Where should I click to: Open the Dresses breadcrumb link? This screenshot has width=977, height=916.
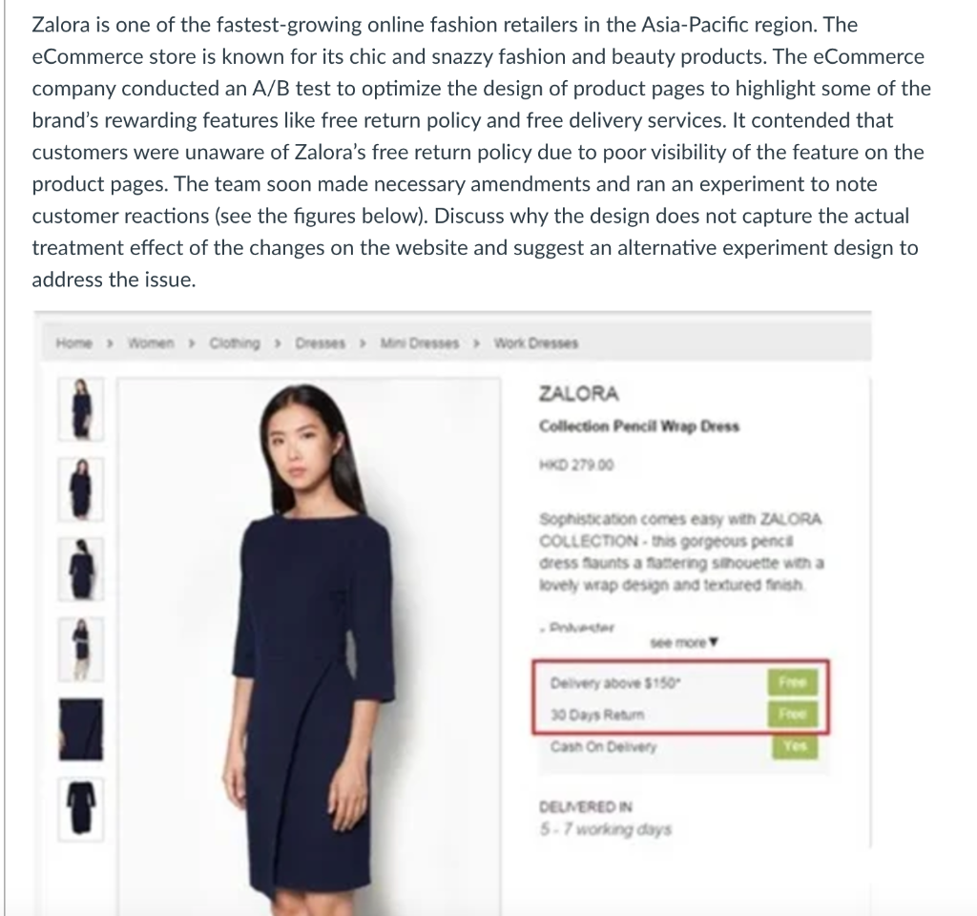coord(321,343)
